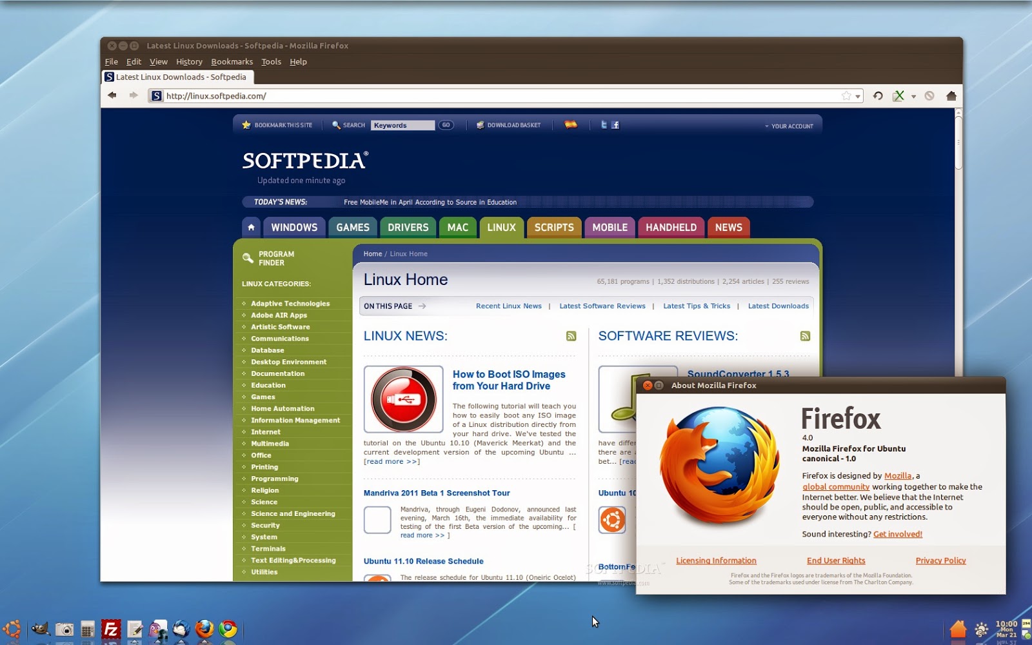Click the Twitter icon in the Softpedia header

pos(604,124)
